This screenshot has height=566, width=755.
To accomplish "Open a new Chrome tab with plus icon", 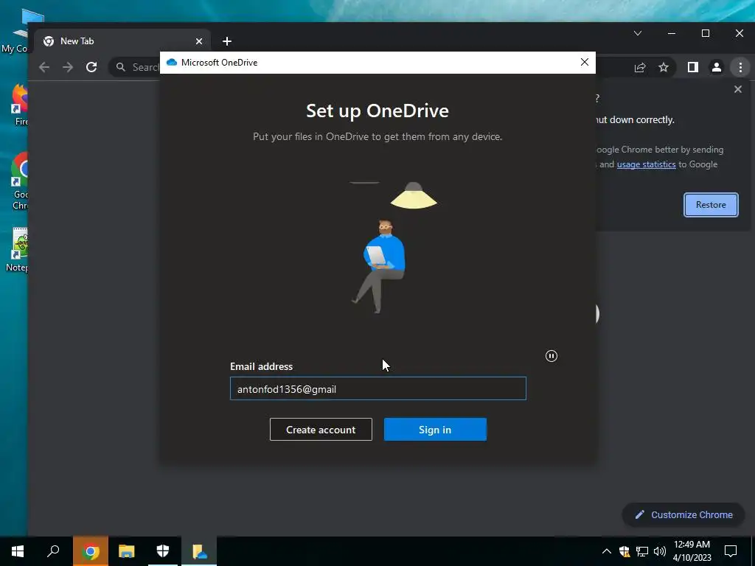I will tap(227, 41).
